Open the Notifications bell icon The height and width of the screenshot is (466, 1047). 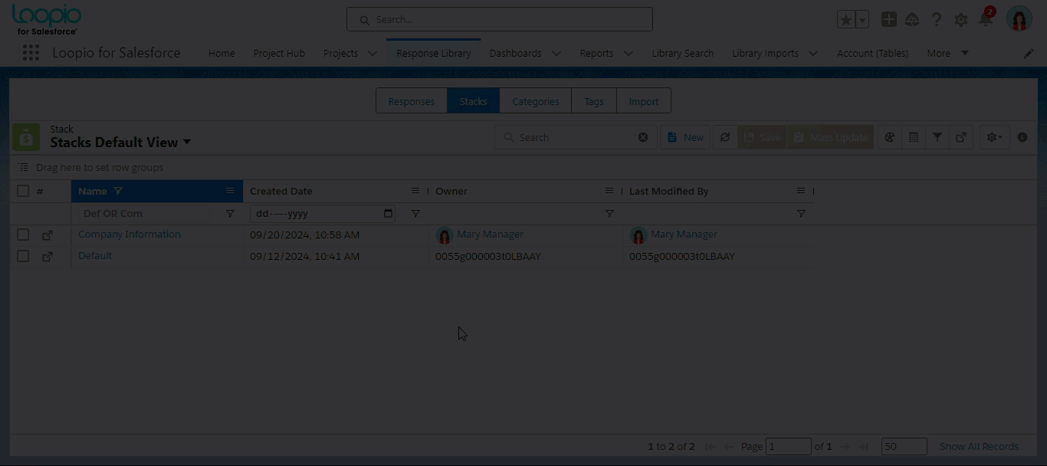986,19
